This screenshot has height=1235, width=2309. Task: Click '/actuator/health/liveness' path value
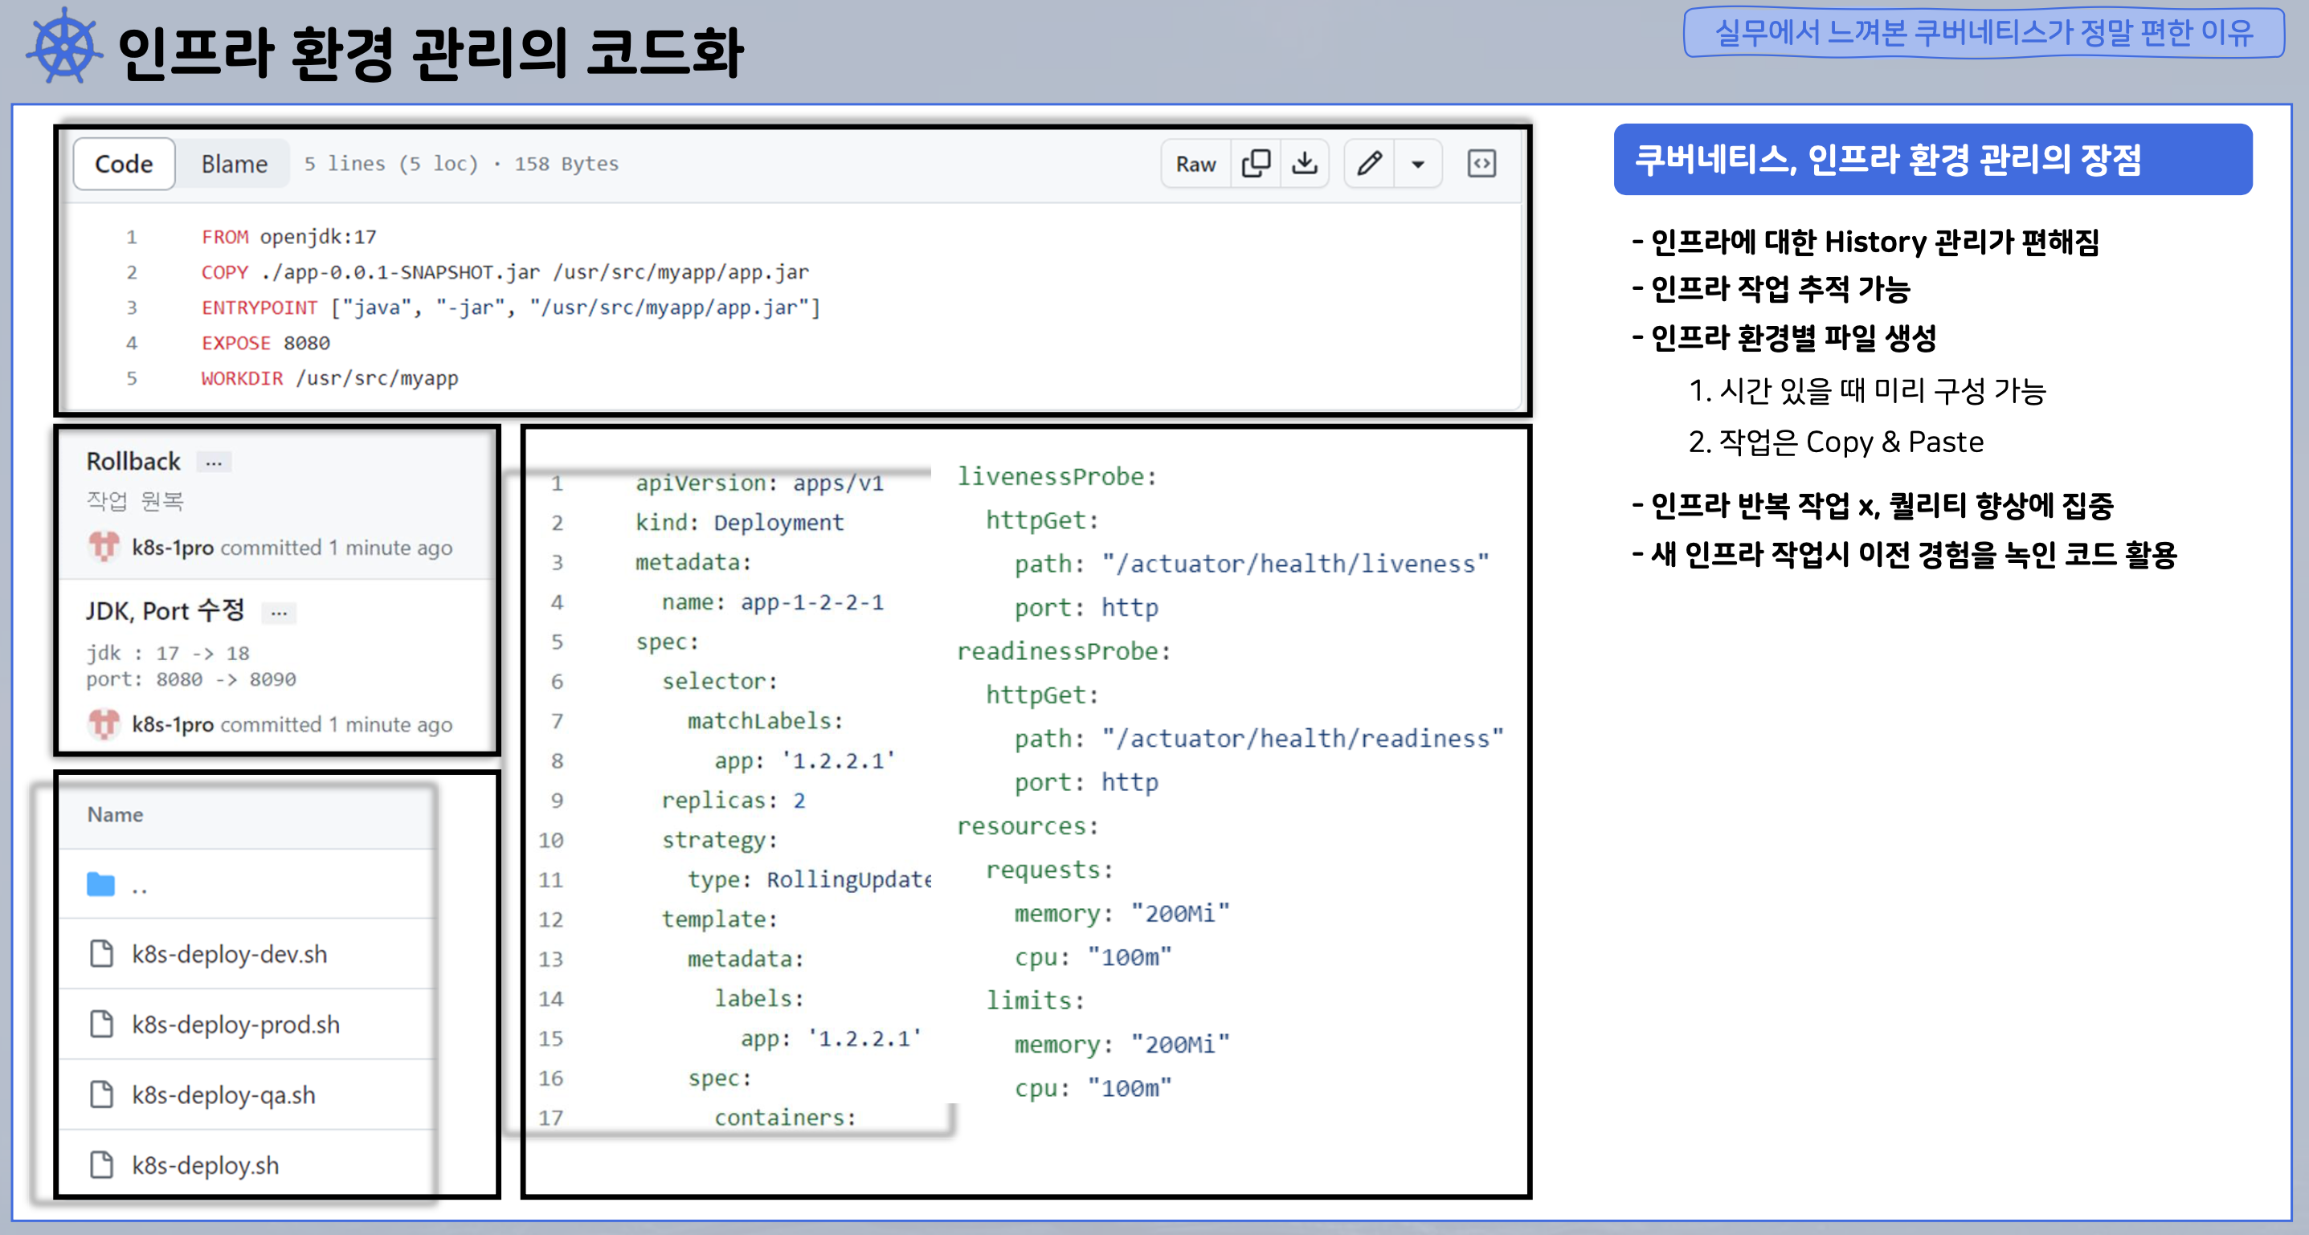(x=1295, y=564)
